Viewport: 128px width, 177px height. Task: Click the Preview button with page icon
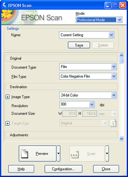pyautogui.click(x=37, y=154)
